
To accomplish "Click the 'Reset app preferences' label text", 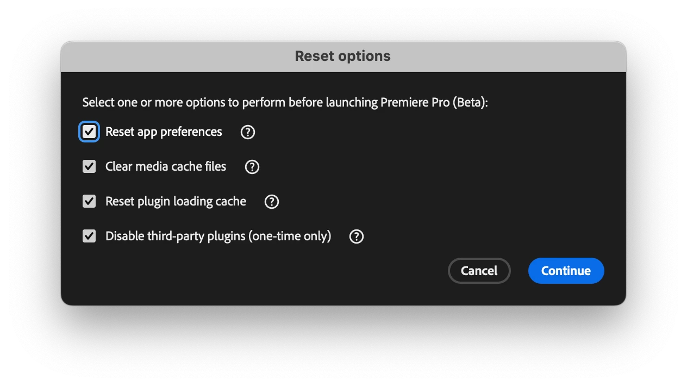I will 164,132.
